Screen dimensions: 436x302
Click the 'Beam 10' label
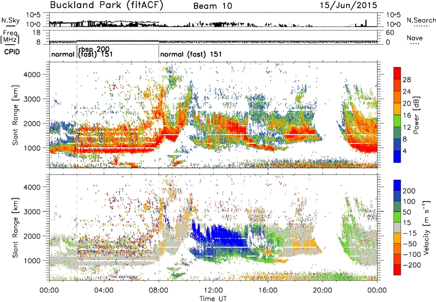tap(213, 6)
